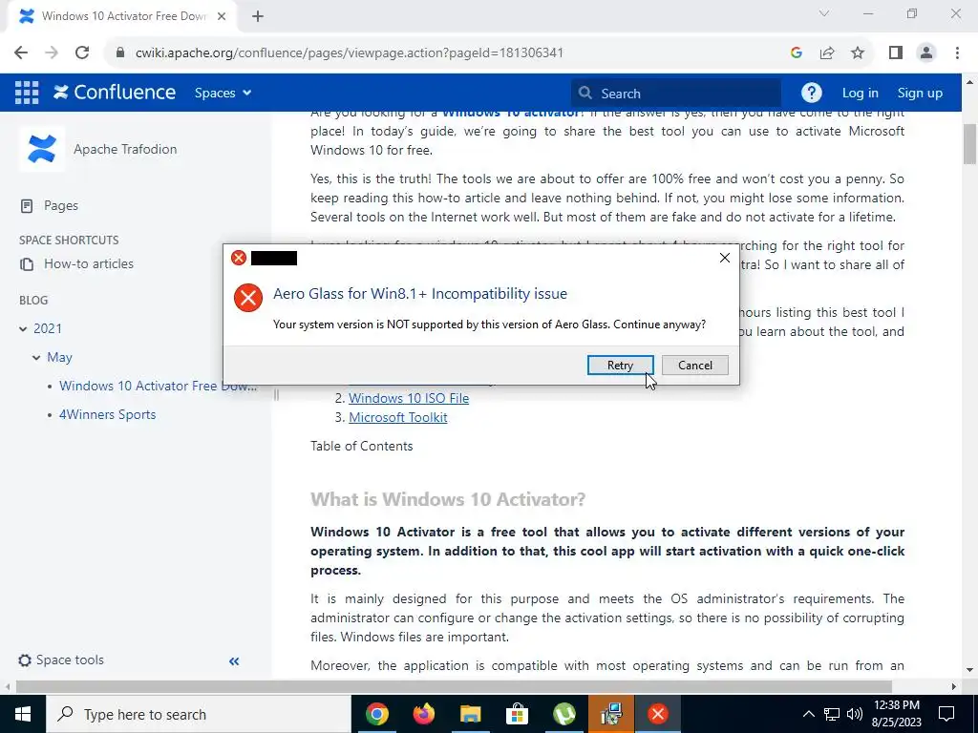
Task: Click the Sign up link
Action: click(920, 93)
